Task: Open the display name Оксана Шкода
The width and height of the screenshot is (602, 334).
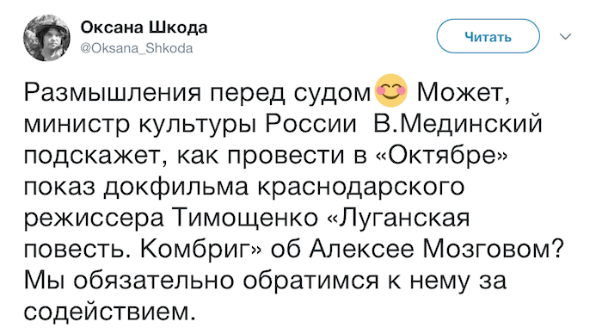Action: coord(144,28)
